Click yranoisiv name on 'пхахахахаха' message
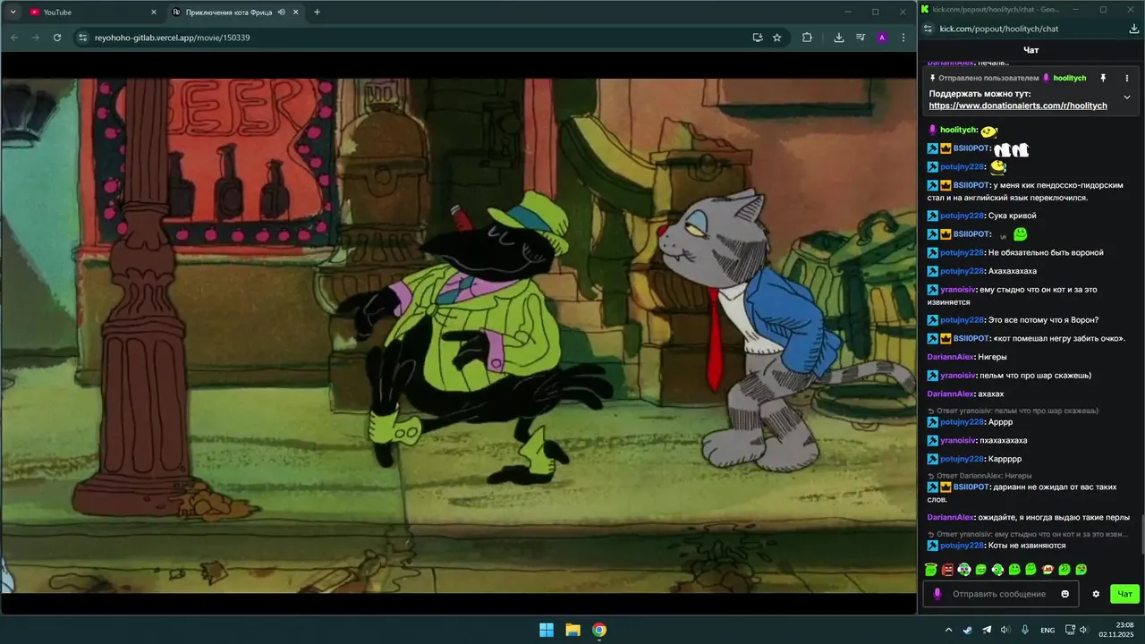This screenshot has height=644, width=1145. coord(957,440)
